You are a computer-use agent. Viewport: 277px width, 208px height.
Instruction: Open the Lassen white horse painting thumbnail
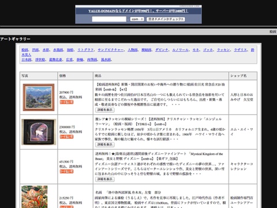[x=39, y=132]
